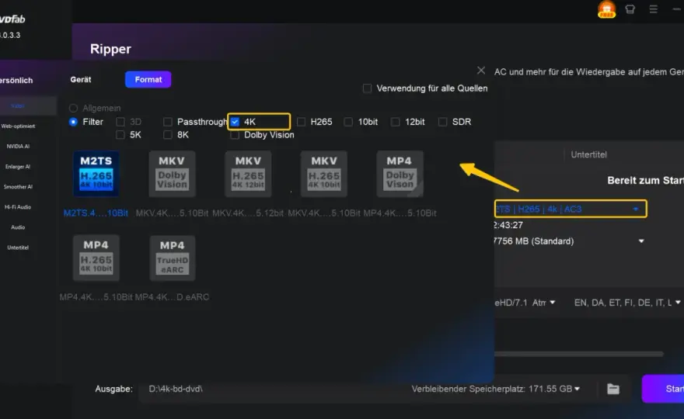Select the MP4 H.265 4K 10bit profile
The height and width of the screenshot is (419, 684).
pos(96,258)
